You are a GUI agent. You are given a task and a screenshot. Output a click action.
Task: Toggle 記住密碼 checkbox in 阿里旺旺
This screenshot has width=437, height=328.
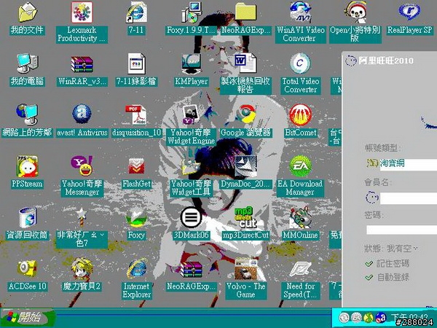click(369, 264)
